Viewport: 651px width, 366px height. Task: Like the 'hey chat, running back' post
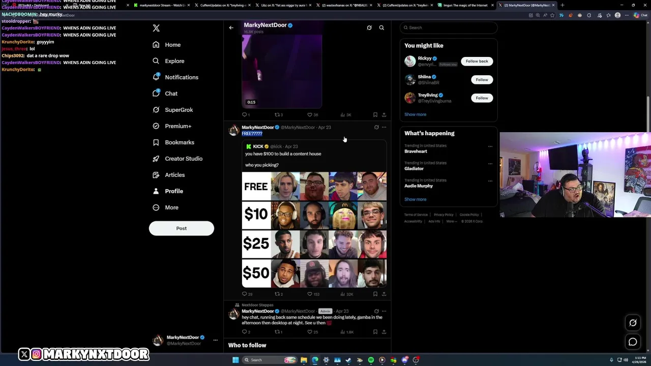coord(310,332)
